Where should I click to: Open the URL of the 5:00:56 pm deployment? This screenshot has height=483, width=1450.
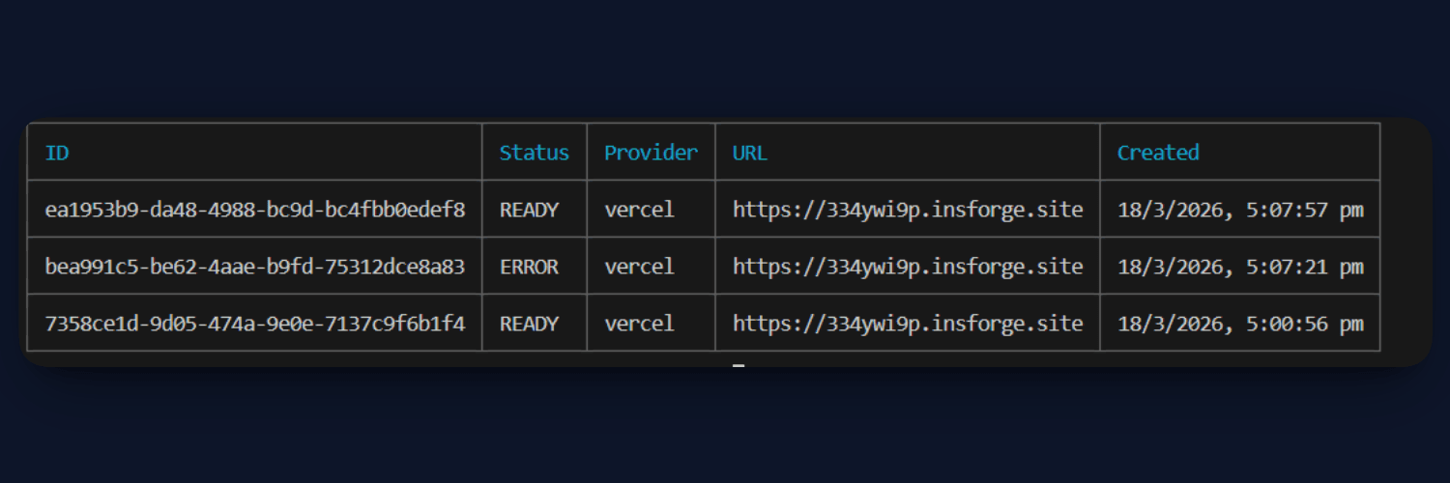point(908,324)
